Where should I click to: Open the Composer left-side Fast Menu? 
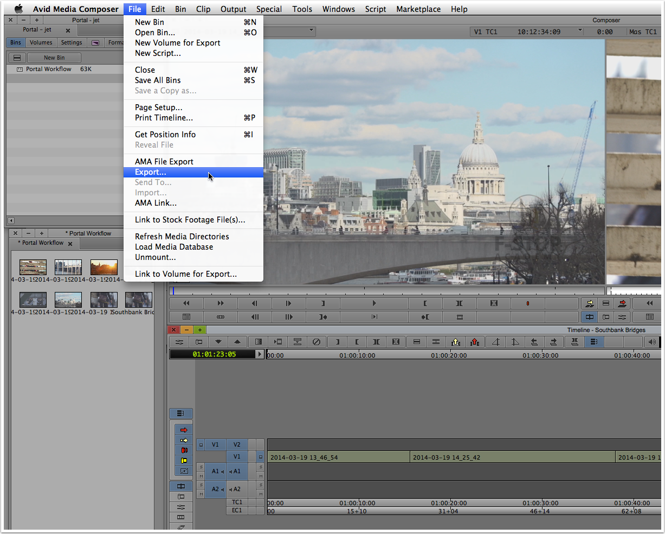pyautogui.click(x=186, y=317)
